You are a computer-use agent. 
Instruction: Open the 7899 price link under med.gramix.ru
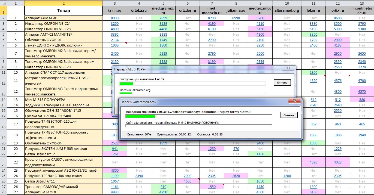point(163,18)
